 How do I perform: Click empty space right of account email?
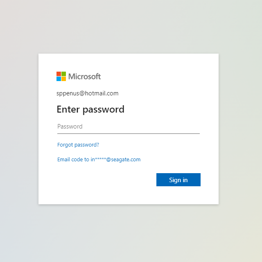tap(172, 93)
